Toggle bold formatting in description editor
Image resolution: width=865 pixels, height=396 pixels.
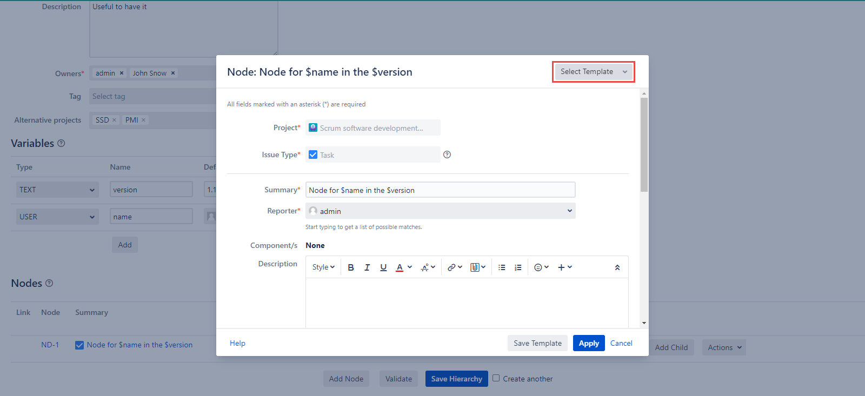351,267
